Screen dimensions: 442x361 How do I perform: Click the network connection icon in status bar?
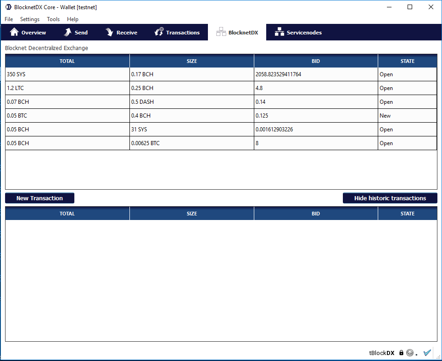pos(410,353)
